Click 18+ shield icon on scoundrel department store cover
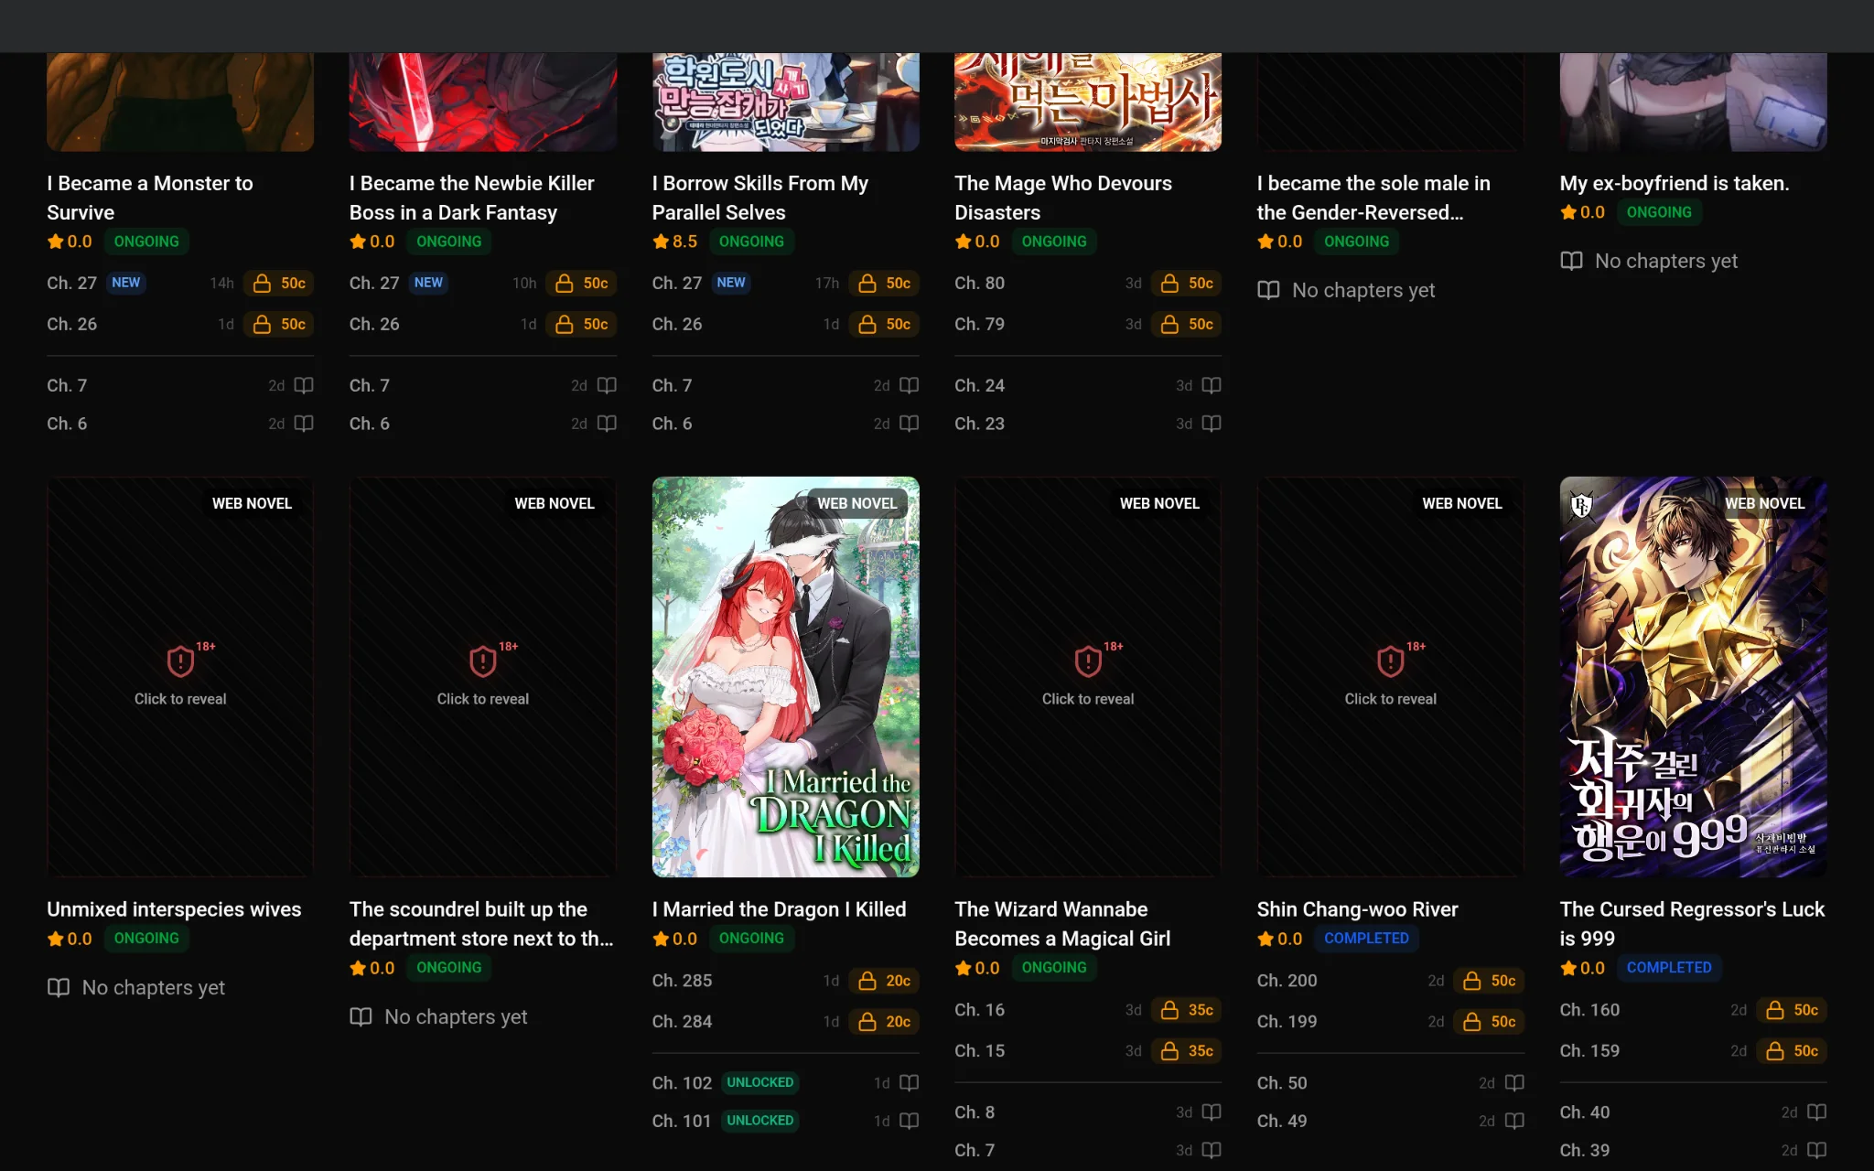 click(483, 661)
